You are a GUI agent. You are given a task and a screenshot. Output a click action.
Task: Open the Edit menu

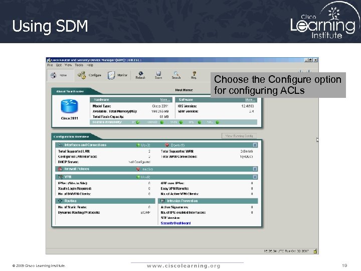point(59,65)
